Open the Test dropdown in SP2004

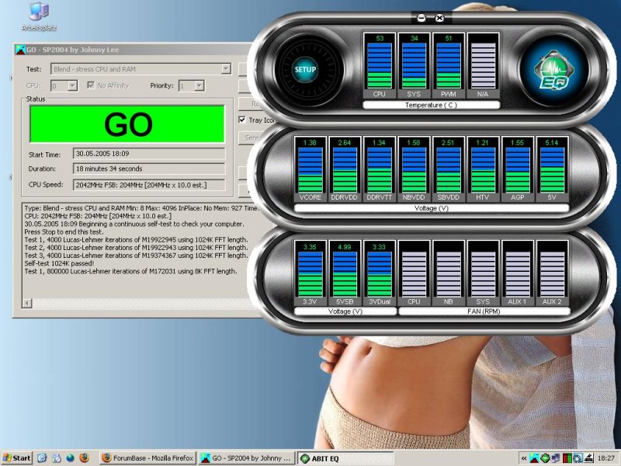coord(226,68)
